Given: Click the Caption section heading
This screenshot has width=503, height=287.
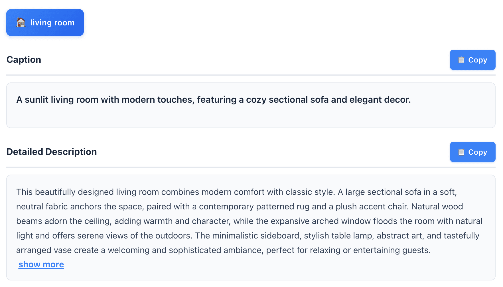Looking at the screenshot, I should 24,60.
